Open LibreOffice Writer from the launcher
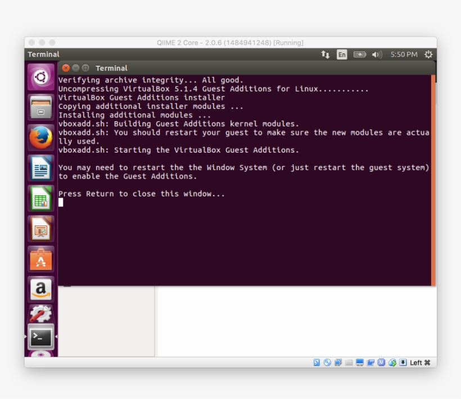461x399 pixels. point(41,168)
